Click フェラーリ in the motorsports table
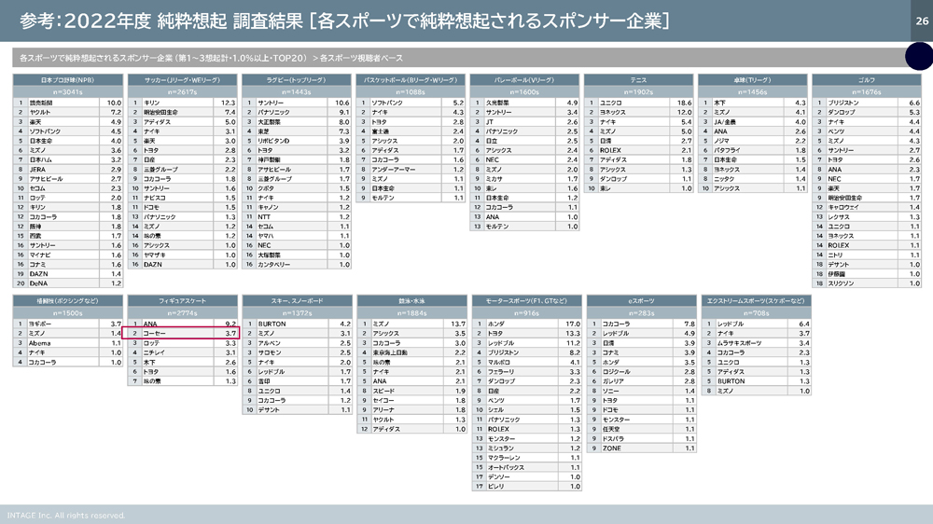Viewport: 933px width, 524px height. pos(500,372)
